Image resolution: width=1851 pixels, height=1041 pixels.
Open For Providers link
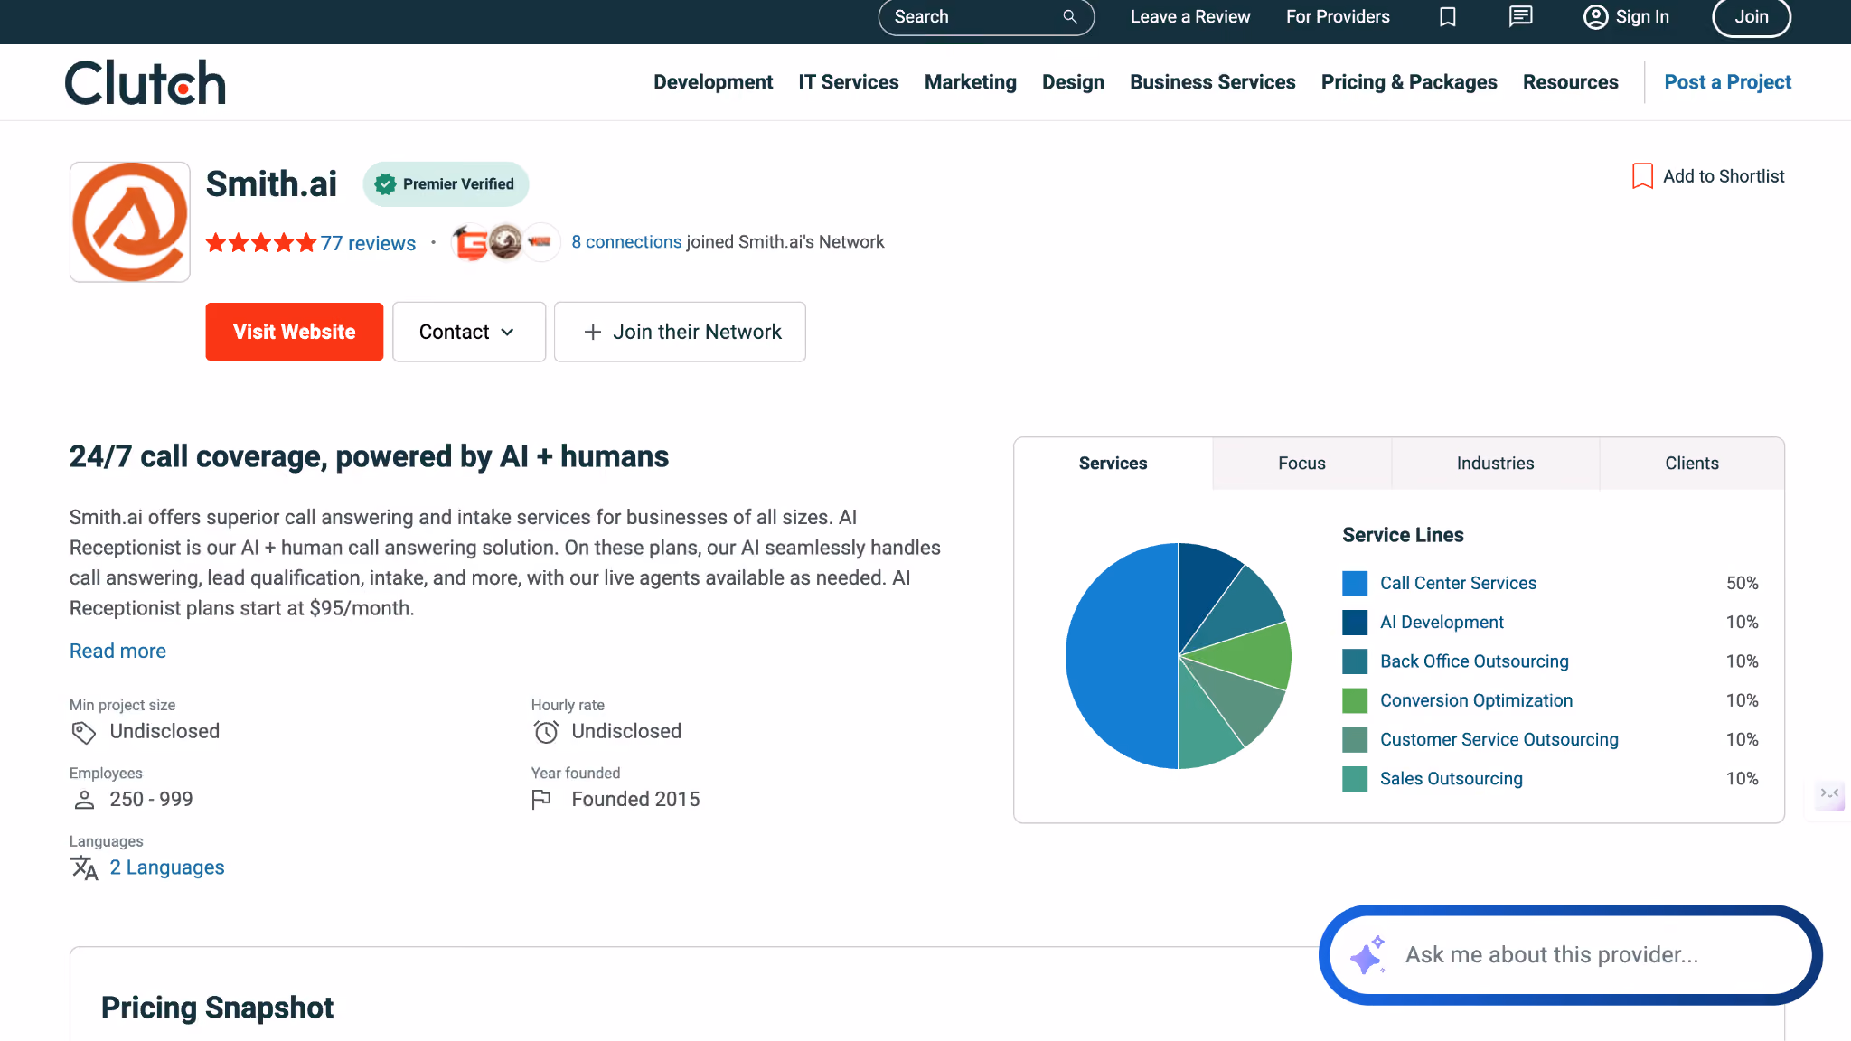tap(1338, 17)
